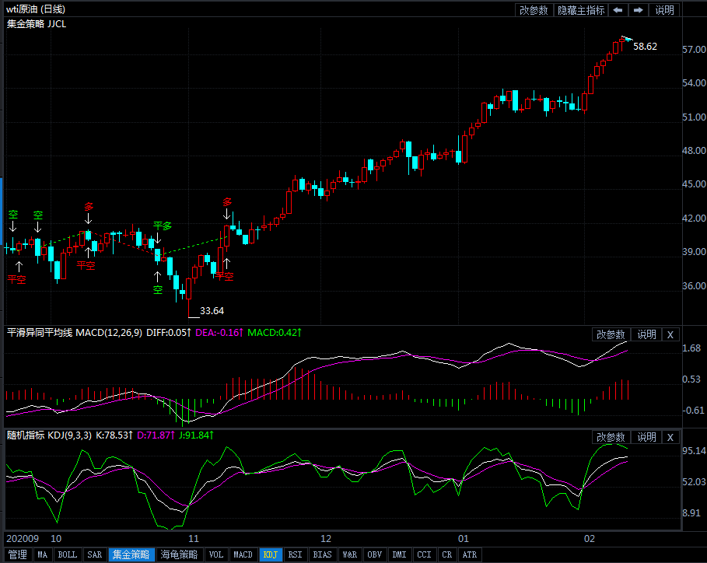Toggle 隐藏主指标 to hide main indicator

581,10
